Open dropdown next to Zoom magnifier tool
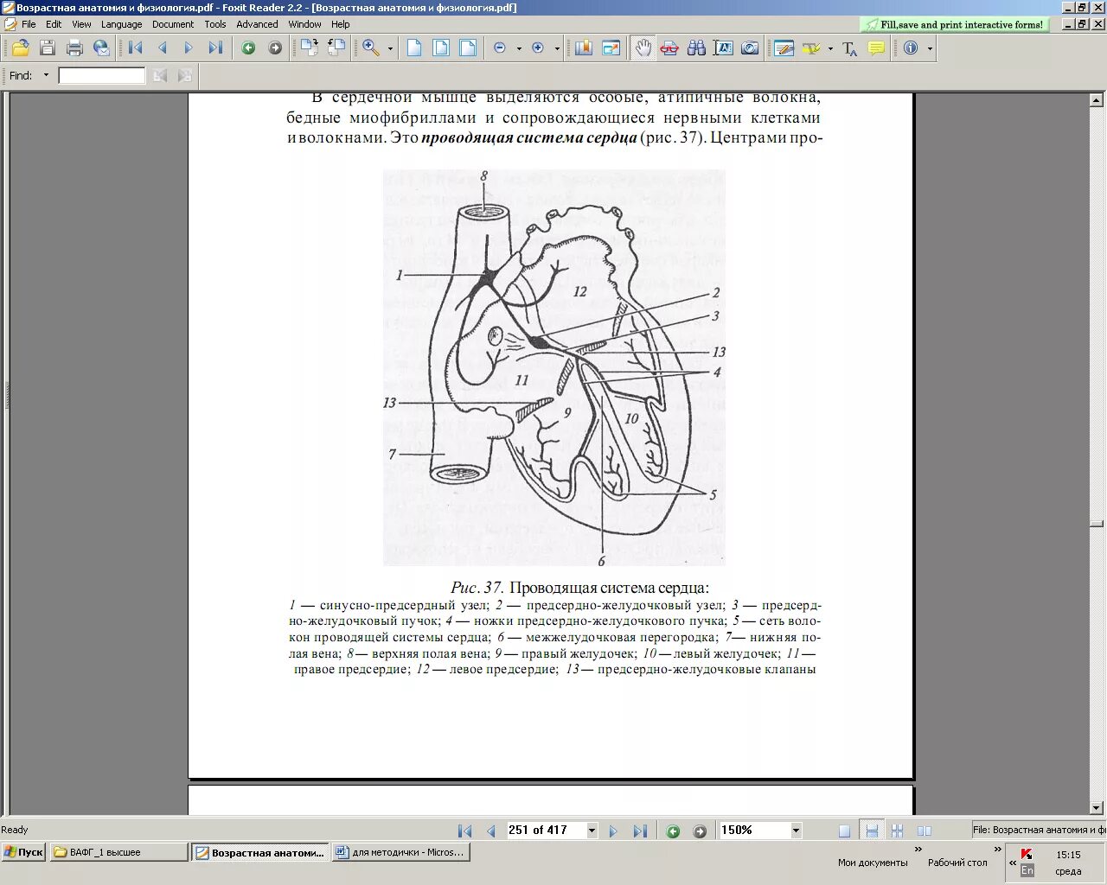Screen dimensions: 1107x885 pyautogui.click(x=390, y=48)
